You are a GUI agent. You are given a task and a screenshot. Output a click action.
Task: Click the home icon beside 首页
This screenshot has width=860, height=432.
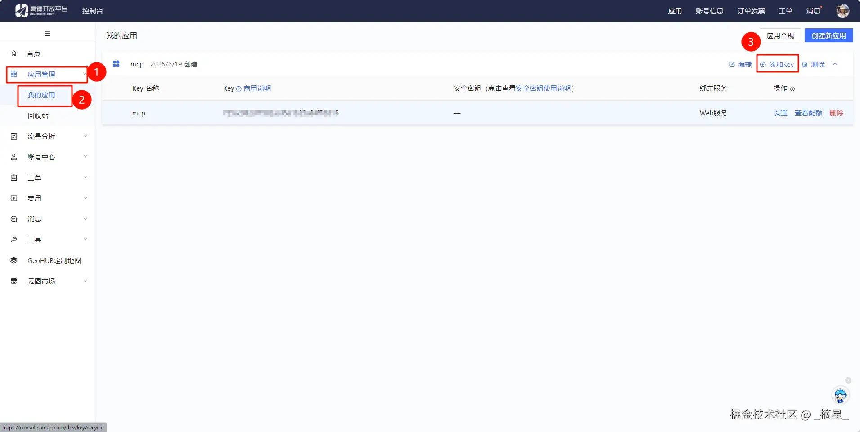pyautogui.click(x=14, y=53)
